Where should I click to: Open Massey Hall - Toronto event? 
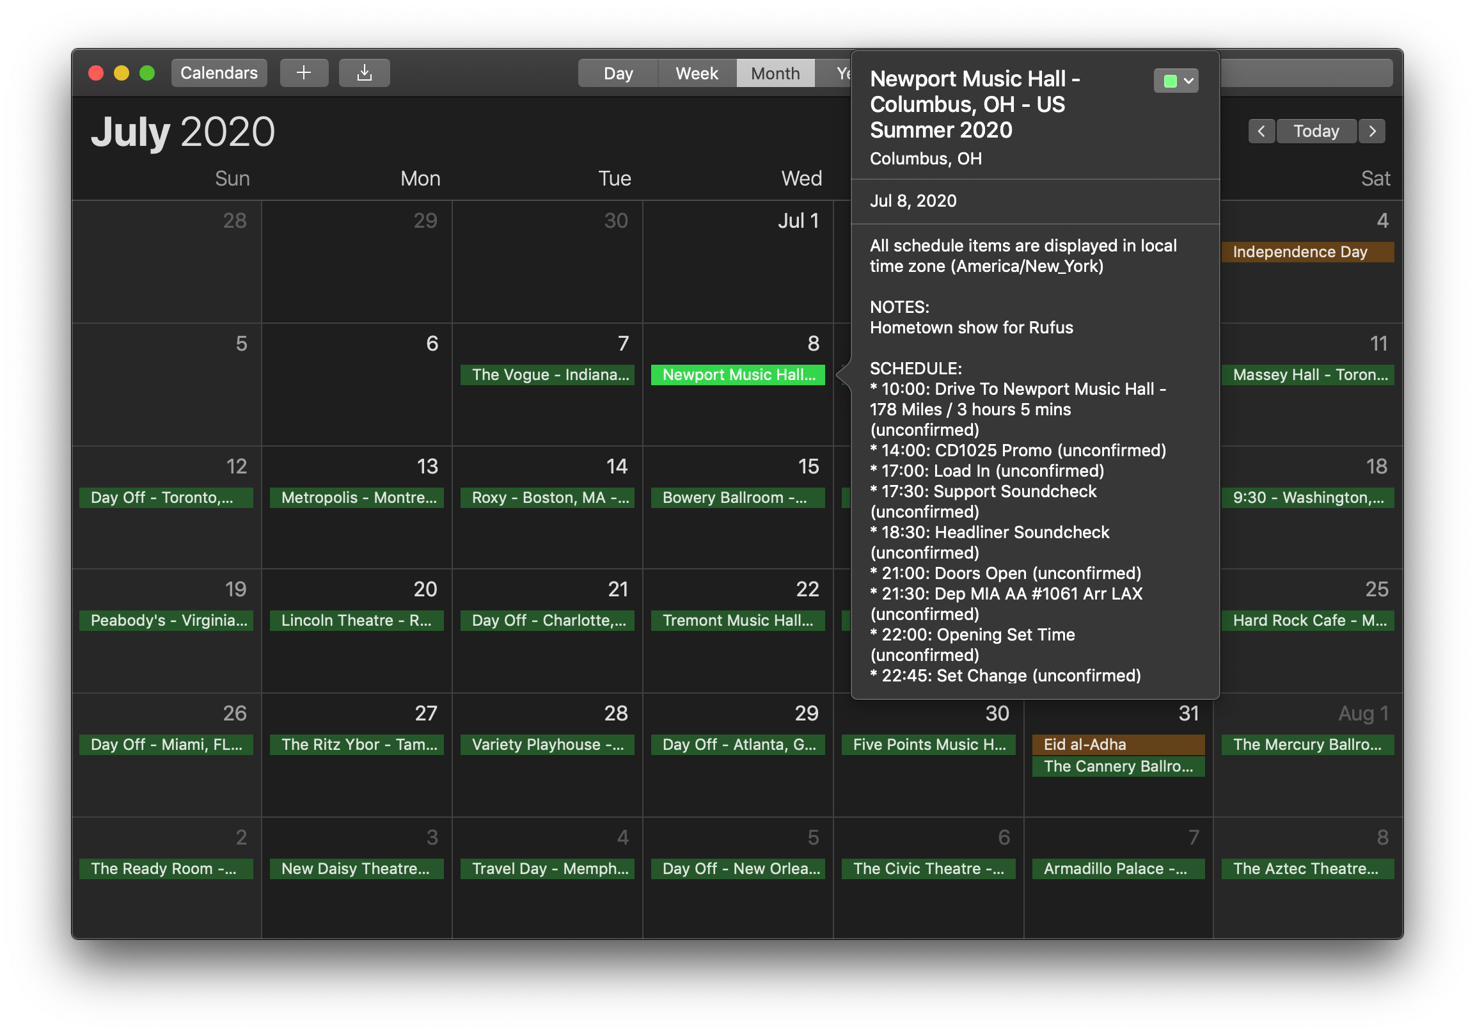coord(1307,375)
